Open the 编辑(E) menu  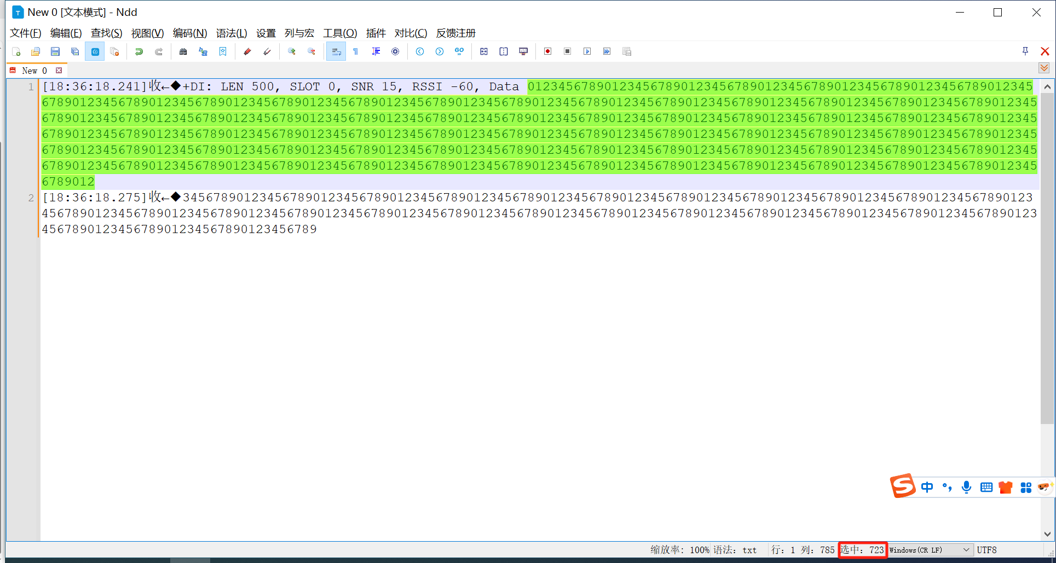click(66, 33)
